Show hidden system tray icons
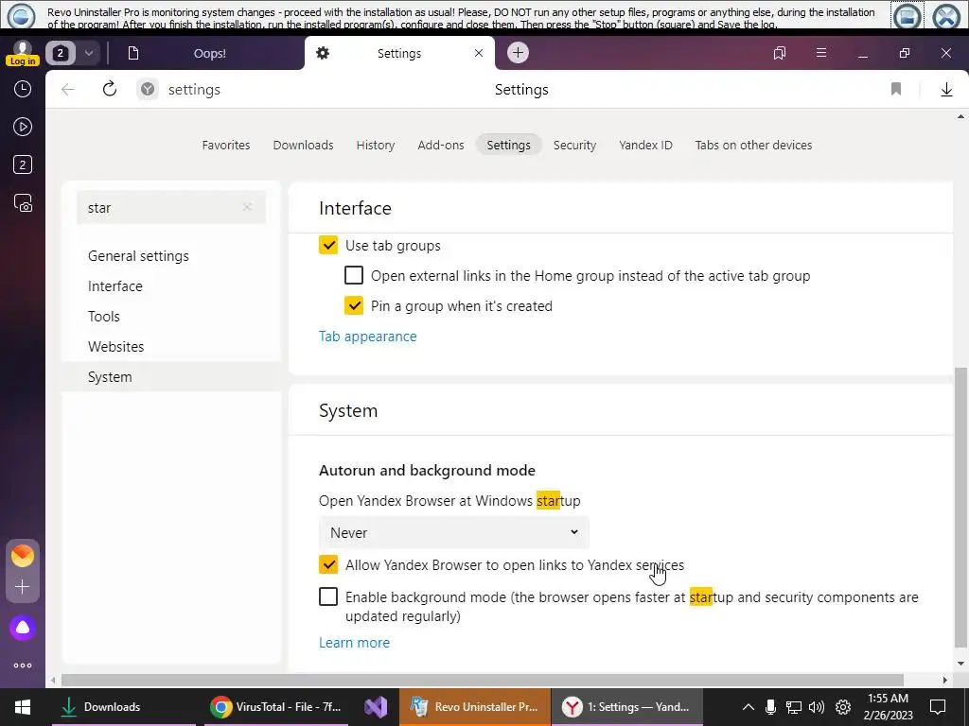The height and width of the screenshot is (726, 969). click(x=748, y=707)
